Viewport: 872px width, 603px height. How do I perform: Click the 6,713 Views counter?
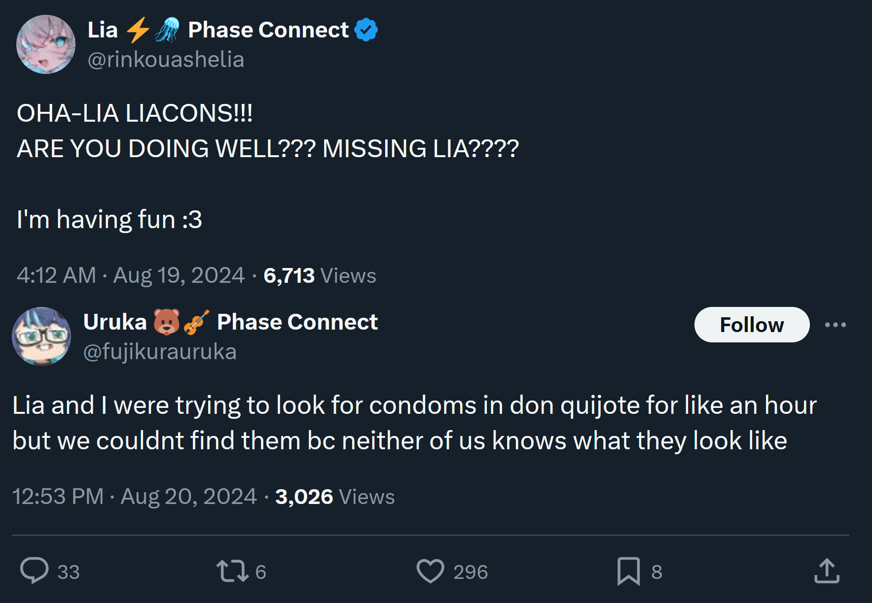coord(320,275)
